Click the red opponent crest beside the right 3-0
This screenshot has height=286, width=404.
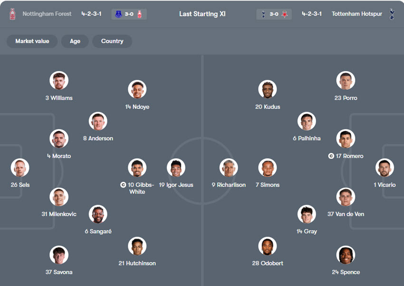(x=284, y=13)
